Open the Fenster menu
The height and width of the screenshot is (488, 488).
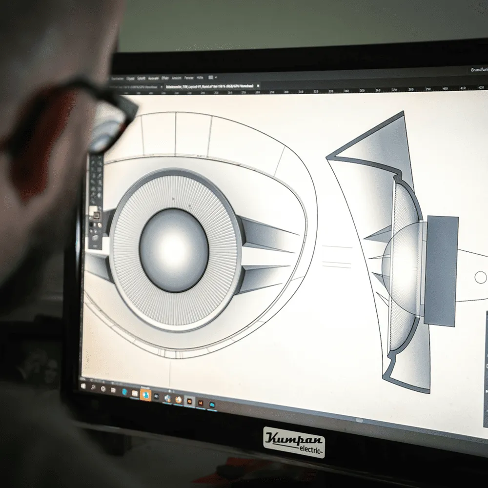189,78
